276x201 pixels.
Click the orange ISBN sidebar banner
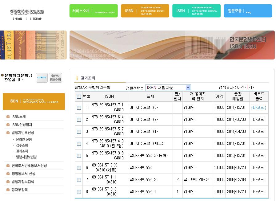(x=34, y=101)
